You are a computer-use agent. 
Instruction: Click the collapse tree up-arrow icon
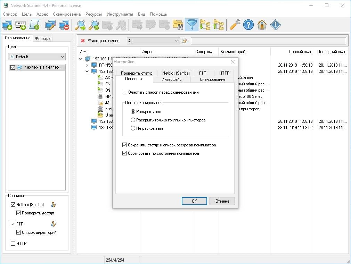[x=219, y=25]
